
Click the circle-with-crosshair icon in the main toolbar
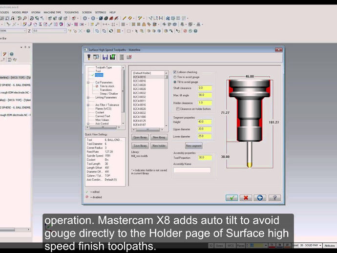(85, 18)
